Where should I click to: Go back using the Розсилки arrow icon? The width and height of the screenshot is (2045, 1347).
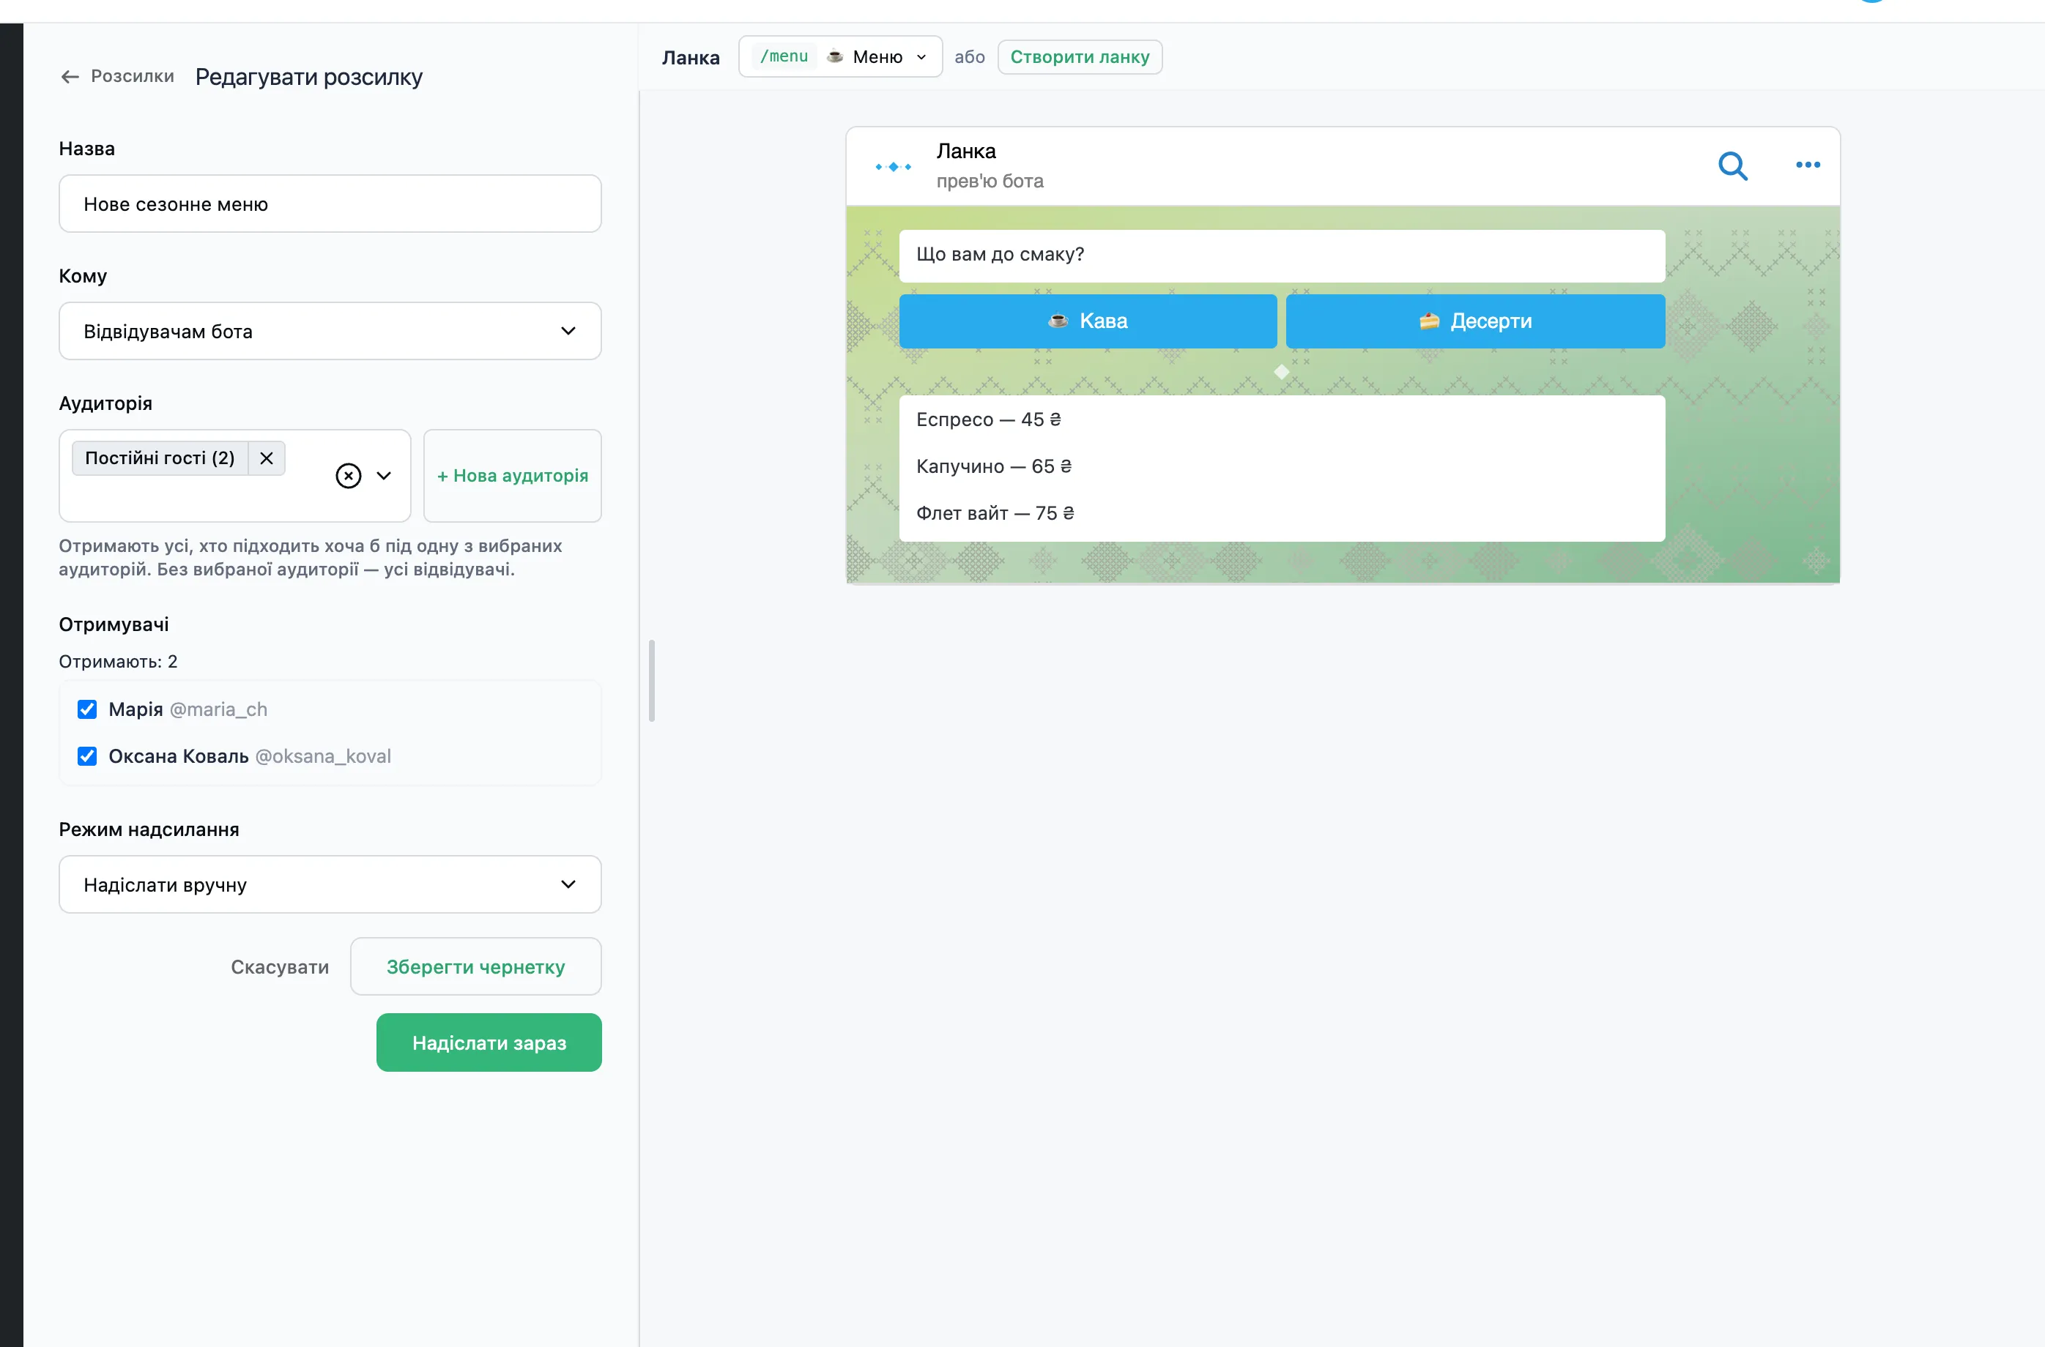point(70,76)
